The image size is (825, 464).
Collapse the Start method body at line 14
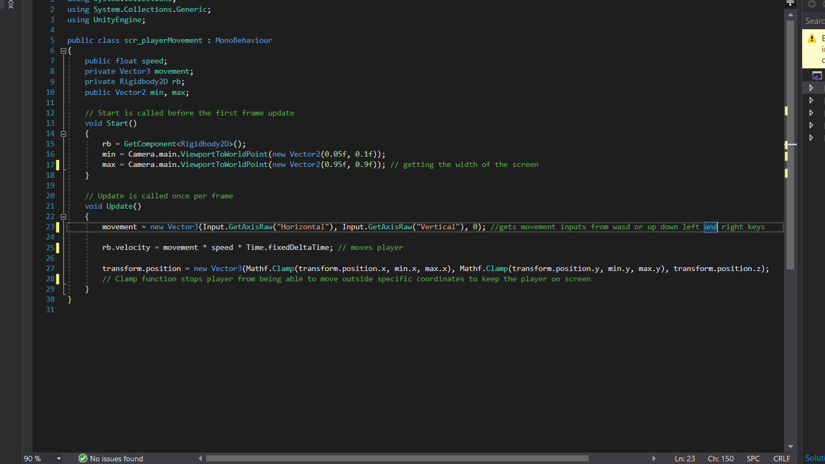point(63,134)
